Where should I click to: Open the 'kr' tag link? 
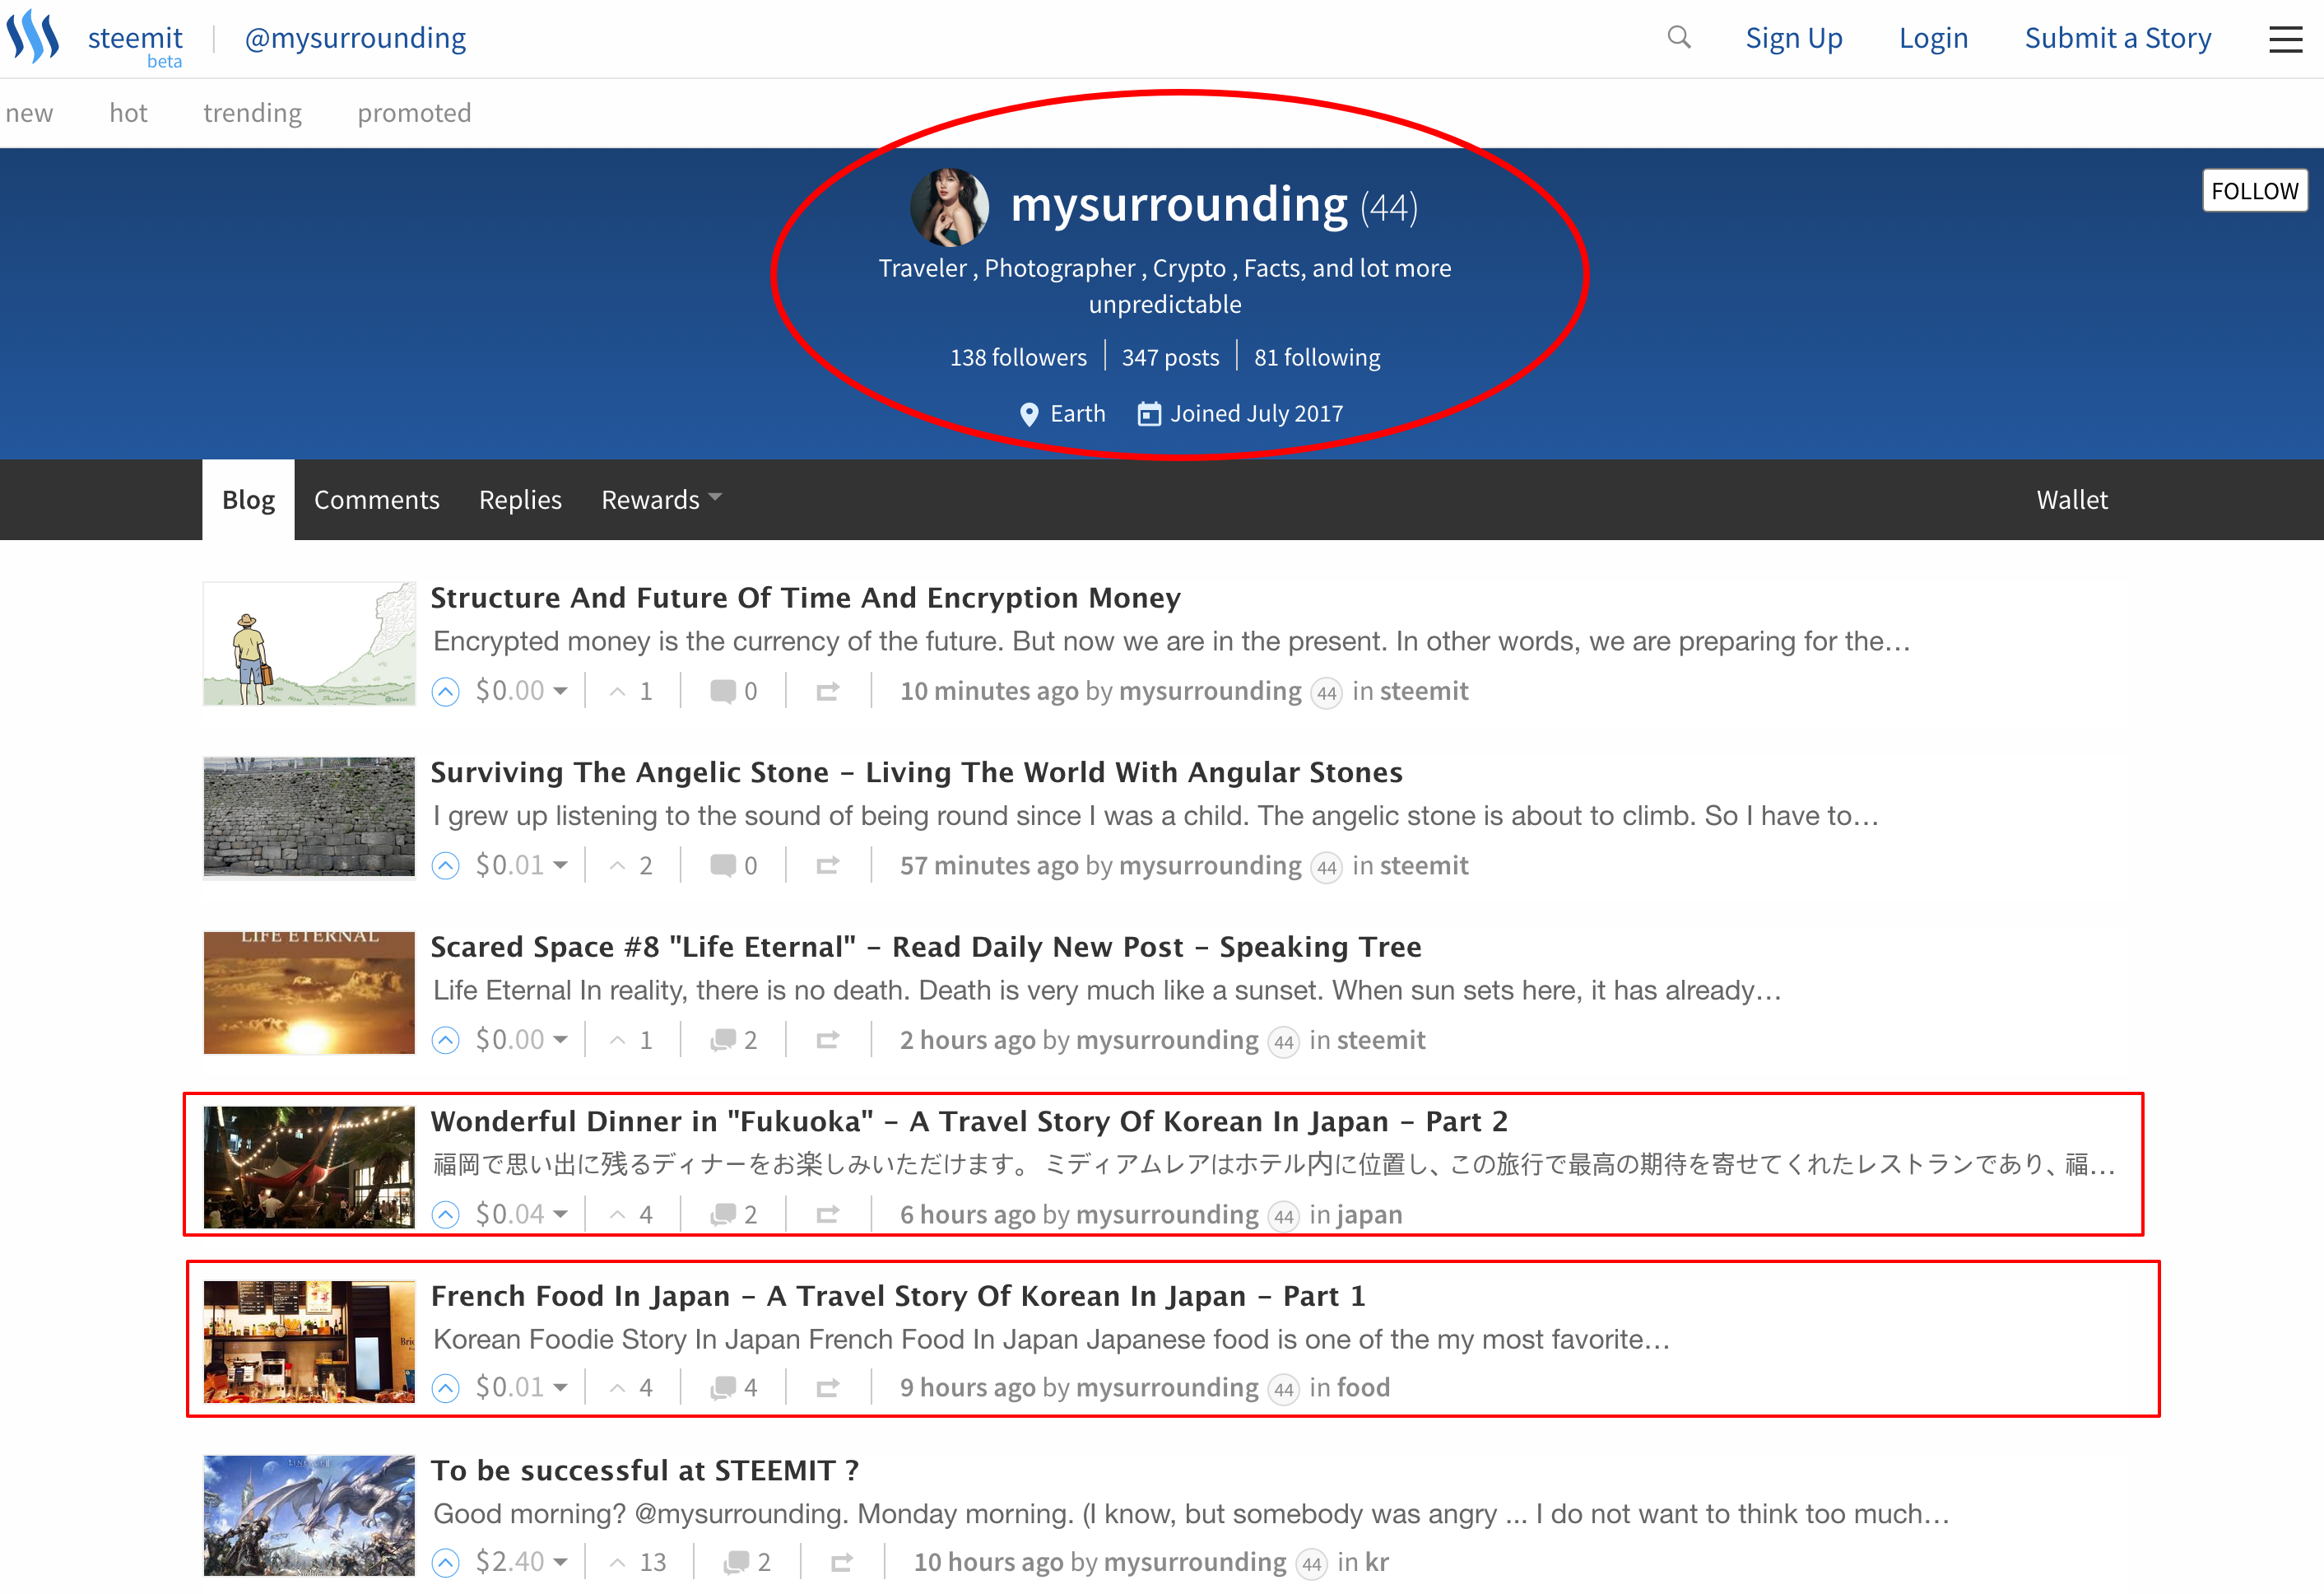(1377, 1562)
